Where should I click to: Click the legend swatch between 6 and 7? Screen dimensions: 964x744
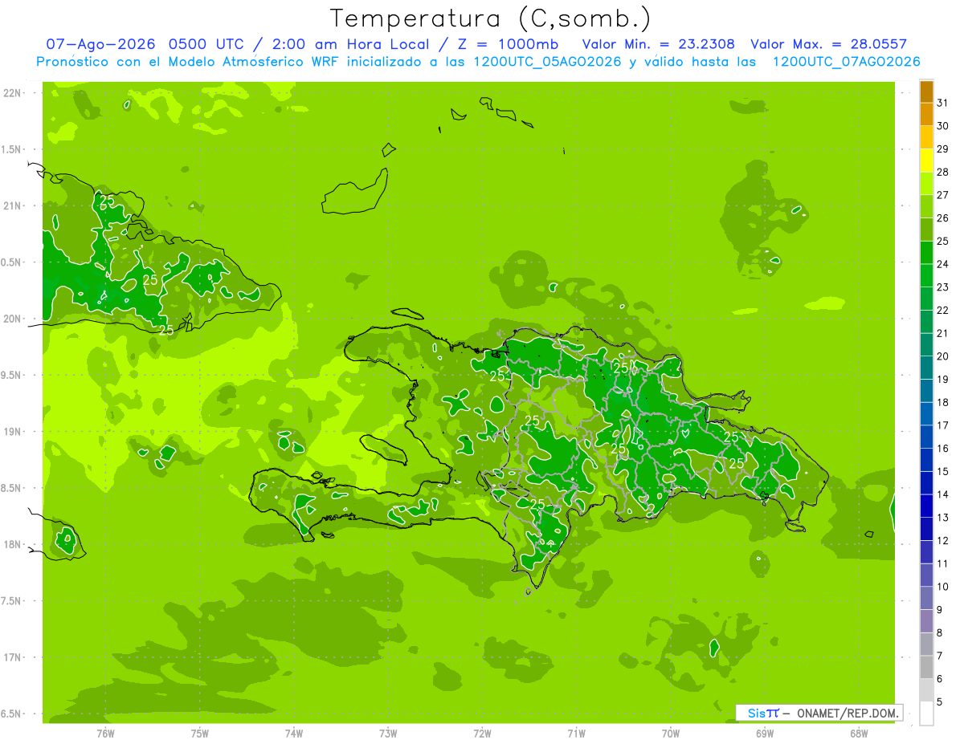(926, 667)
